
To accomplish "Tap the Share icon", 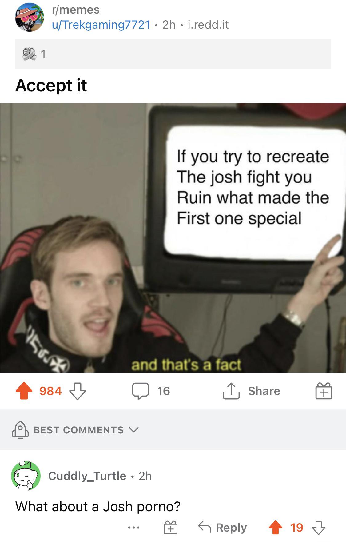I will click(231, 391).
